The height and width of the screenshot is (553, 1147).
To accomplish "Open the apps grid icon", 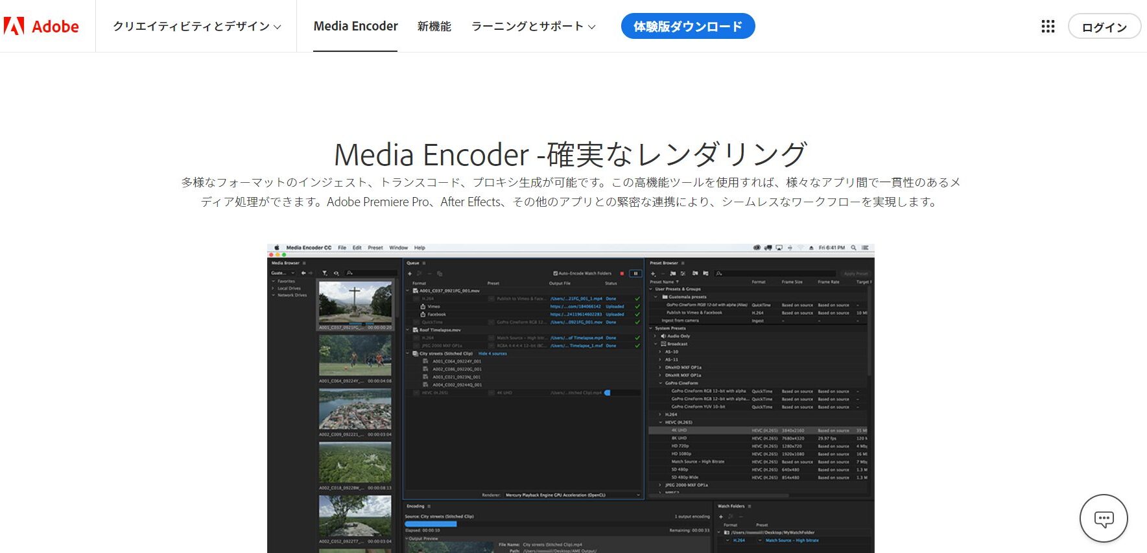I will pos(1048,27).
